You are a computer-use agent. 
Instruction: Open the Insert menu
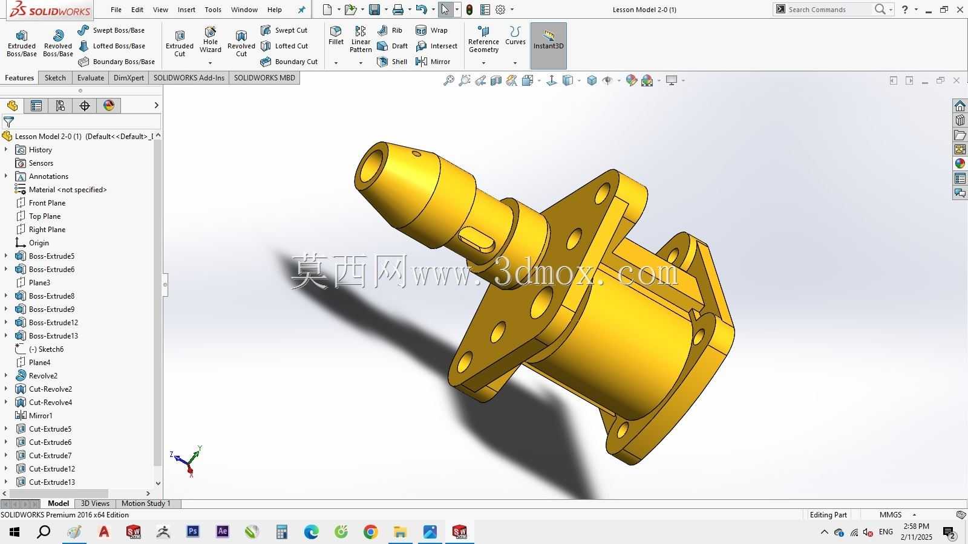pyautogui.click(x=186, y=10)
